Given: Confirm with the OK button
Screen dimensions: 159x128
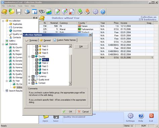Looking at the screenshot, I should (x=69, y=112).
